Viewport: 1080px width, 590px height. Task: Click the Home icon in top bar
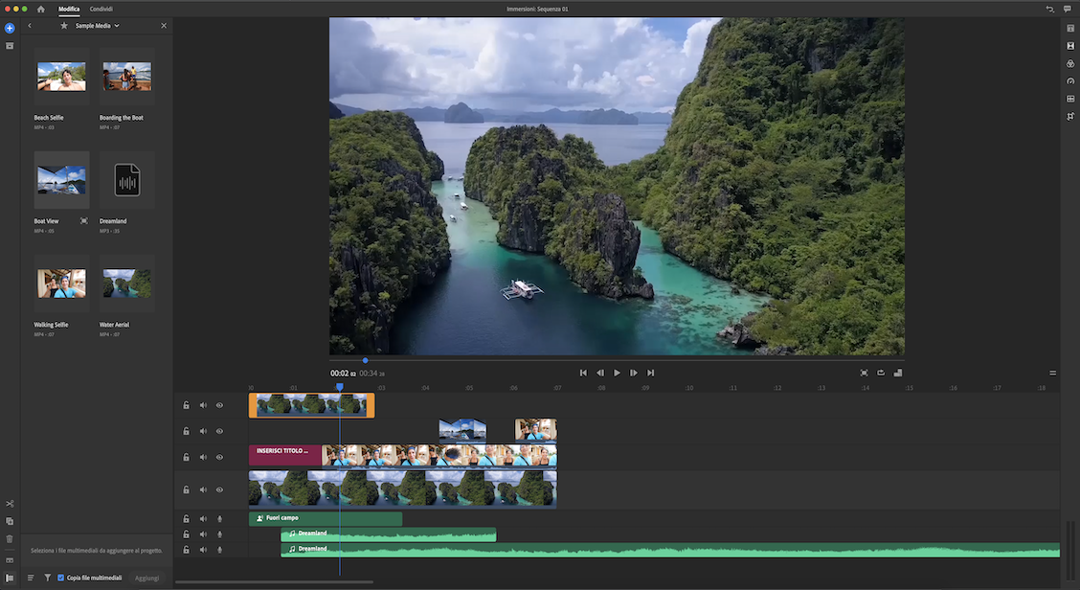click(41, 9)
